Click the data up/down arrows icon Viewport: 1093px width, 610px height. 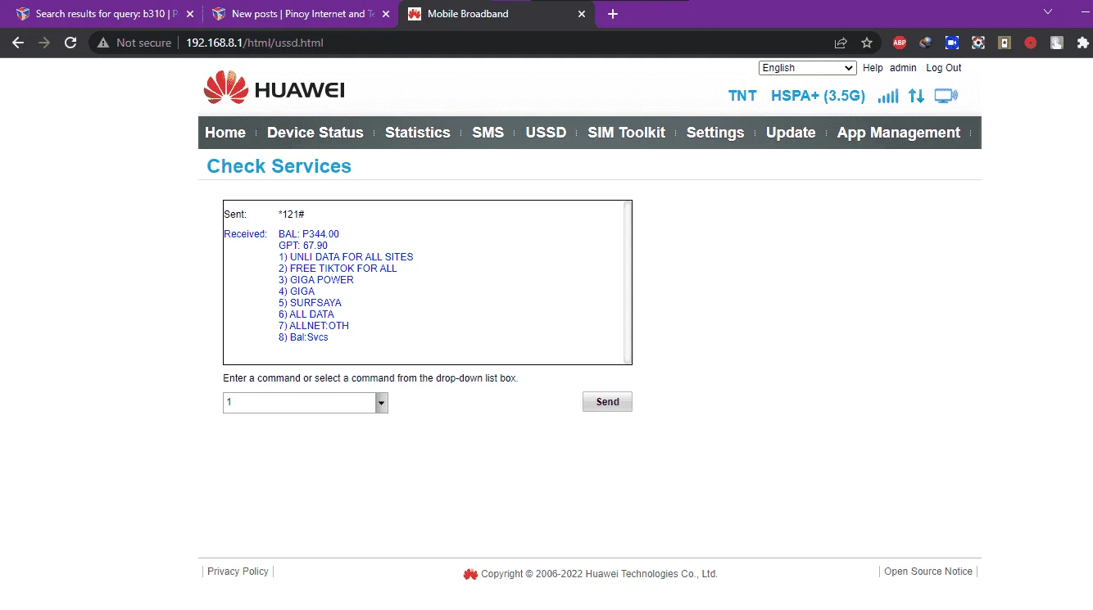point(916,96)
